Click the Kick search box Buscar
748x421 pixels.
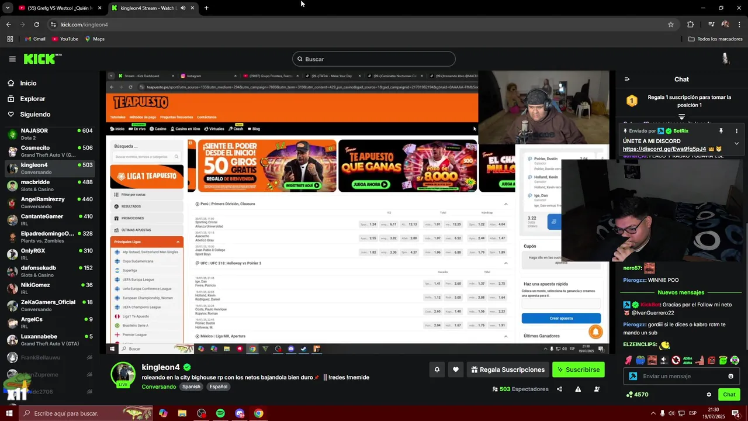tap(374, 58)
